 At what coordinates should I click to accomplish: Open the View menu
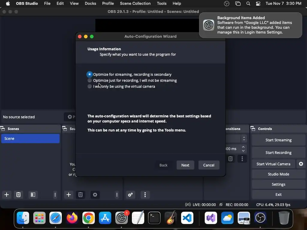[74, 4]
